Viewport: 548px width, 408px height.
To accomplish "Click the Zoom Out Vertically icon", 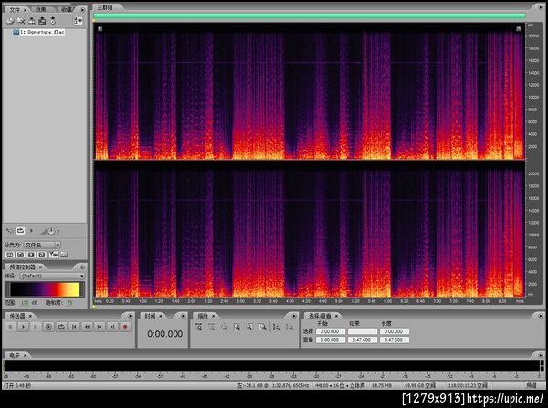I will pyautogui.click(x=290, y=327).
